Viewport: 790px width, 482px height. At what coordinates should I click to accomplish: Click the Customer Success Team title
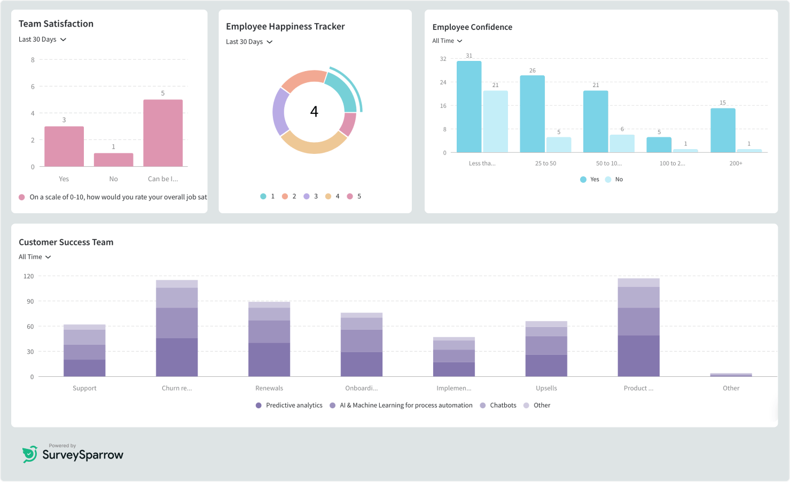point(66,243)
